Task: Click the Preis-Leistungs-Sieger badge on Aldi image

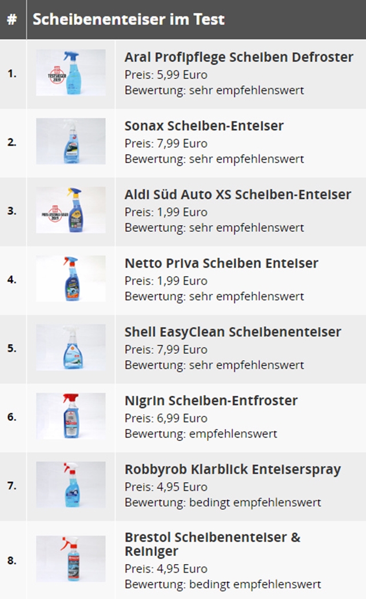Action: click(x=55, y=214)
